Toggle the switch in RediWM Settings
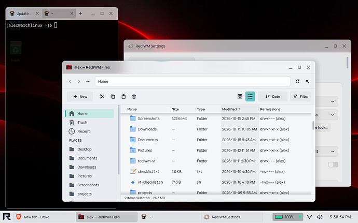 [333, 165]
